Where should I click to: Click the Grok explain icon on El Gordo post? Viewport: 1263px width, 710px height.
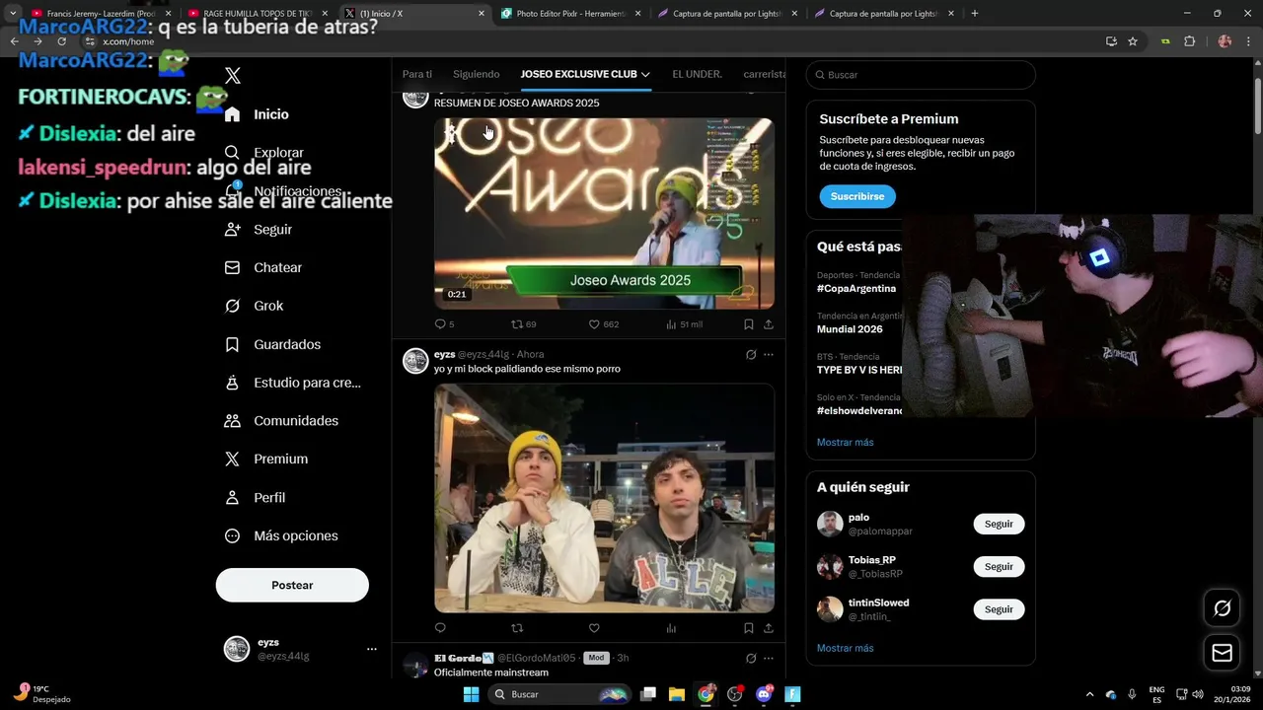751,658
